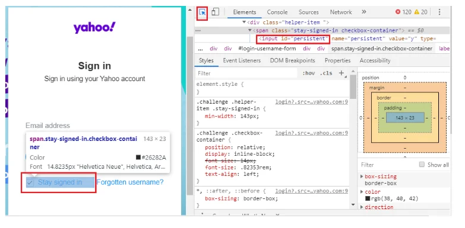Click the margin label in box model
Viewport: 465px width, 228px height.
coord(377,88)
